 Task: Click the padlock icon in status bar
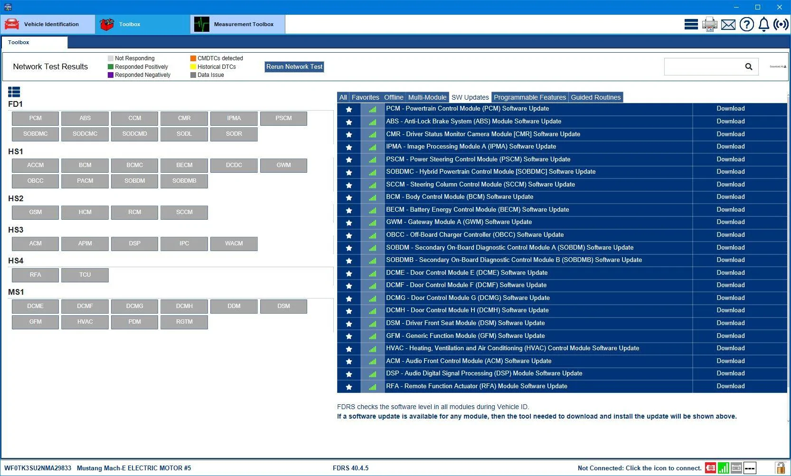(x=780, y=468)
